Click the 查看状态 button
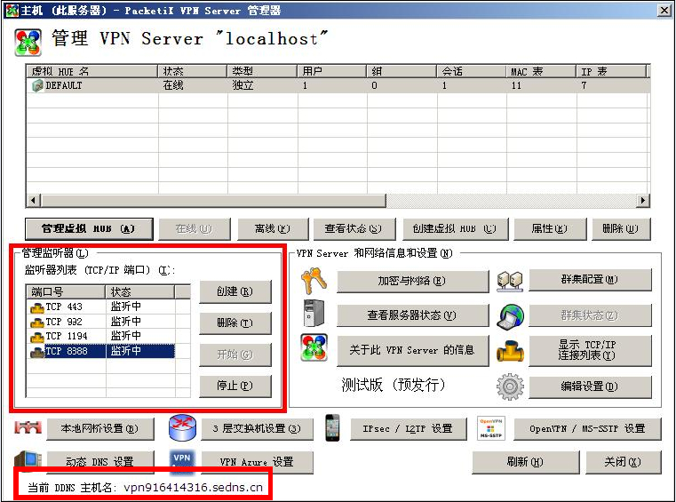 (354, 228)
